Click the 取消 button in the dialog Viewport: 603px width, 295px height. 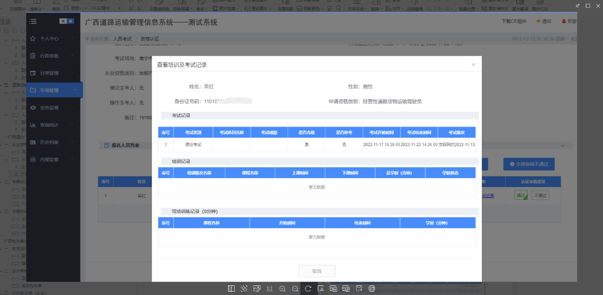317,271
